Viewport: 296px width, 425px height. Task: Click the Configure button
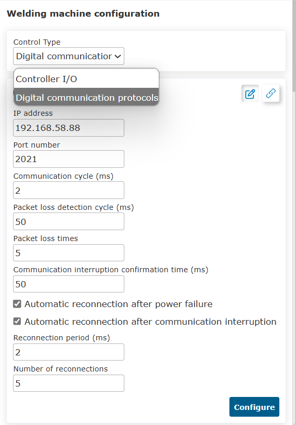click(254, 407)
